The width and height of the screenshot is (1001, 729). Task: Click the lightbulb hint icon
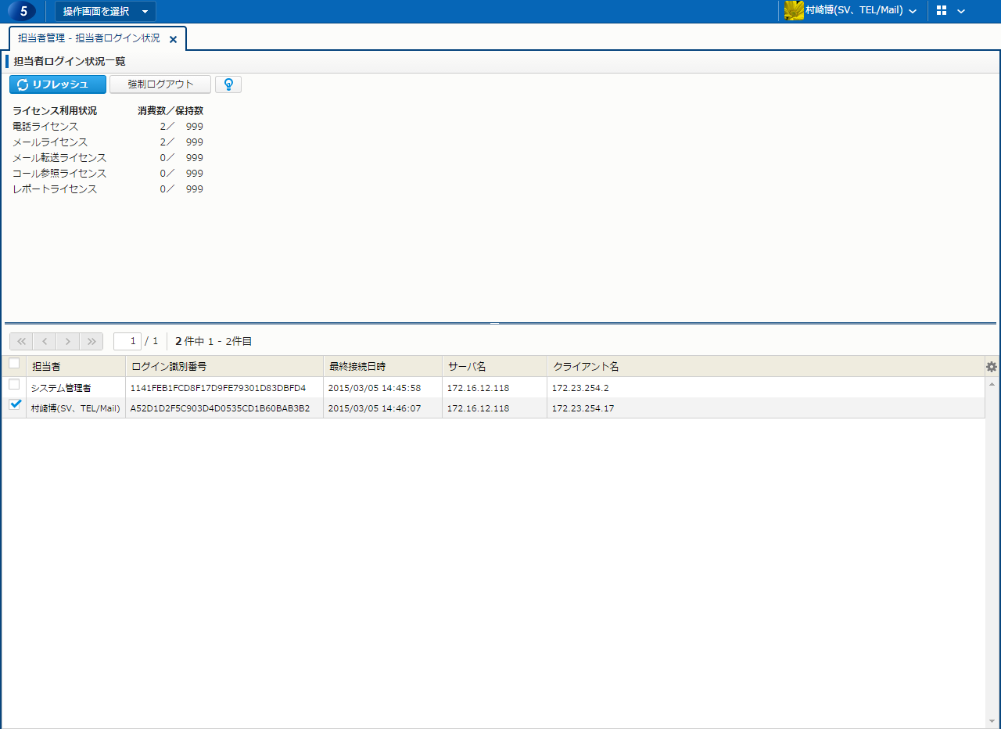click(228, 84)
